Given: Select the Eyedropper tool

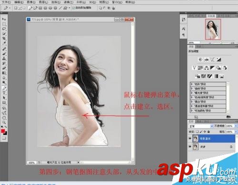Looking at the screenshot, I should [x=4, y=43].
